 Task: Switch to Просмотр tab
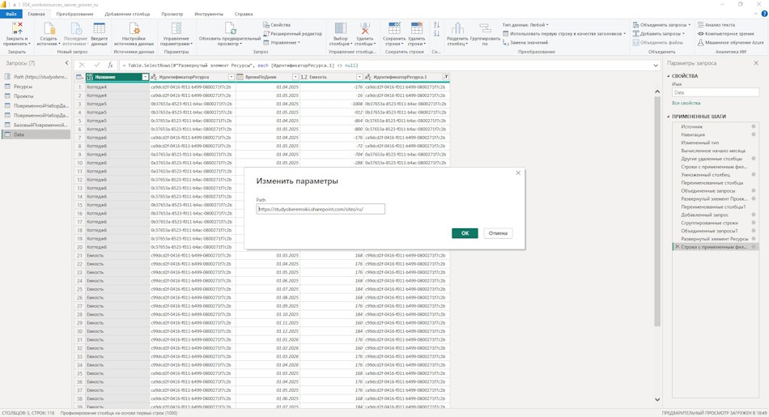tap(172, 14)
